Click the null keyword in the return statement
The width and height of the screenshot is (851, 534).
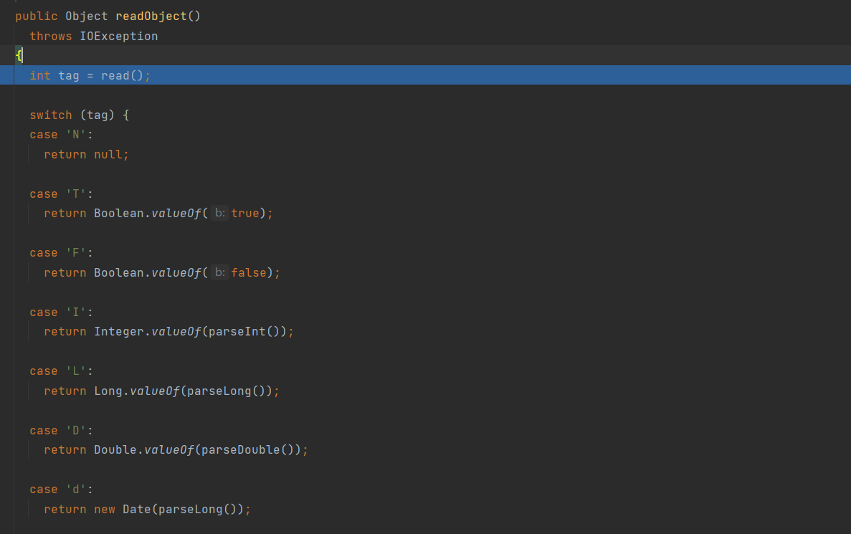click(108, 154)
